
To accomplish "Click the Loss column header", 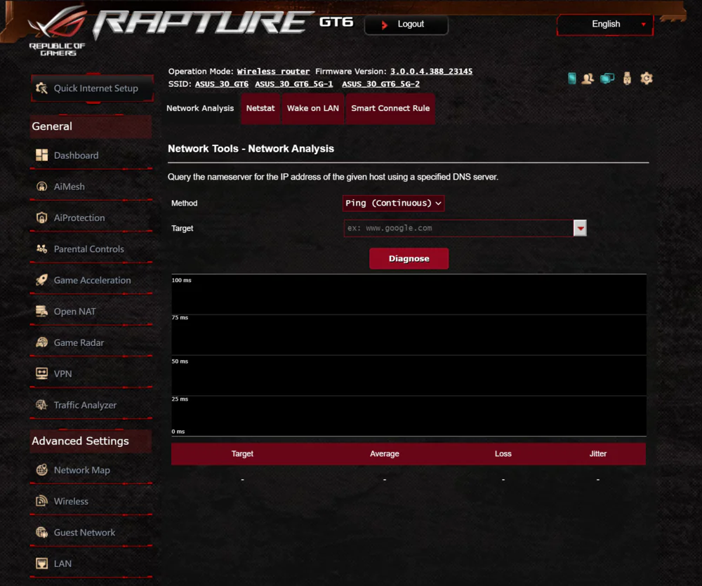I will point(503,453).
